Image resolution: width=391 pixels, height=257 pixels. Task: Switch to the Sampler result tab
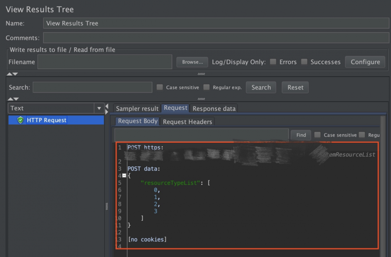pyautogui.click(x=137, y=109)
